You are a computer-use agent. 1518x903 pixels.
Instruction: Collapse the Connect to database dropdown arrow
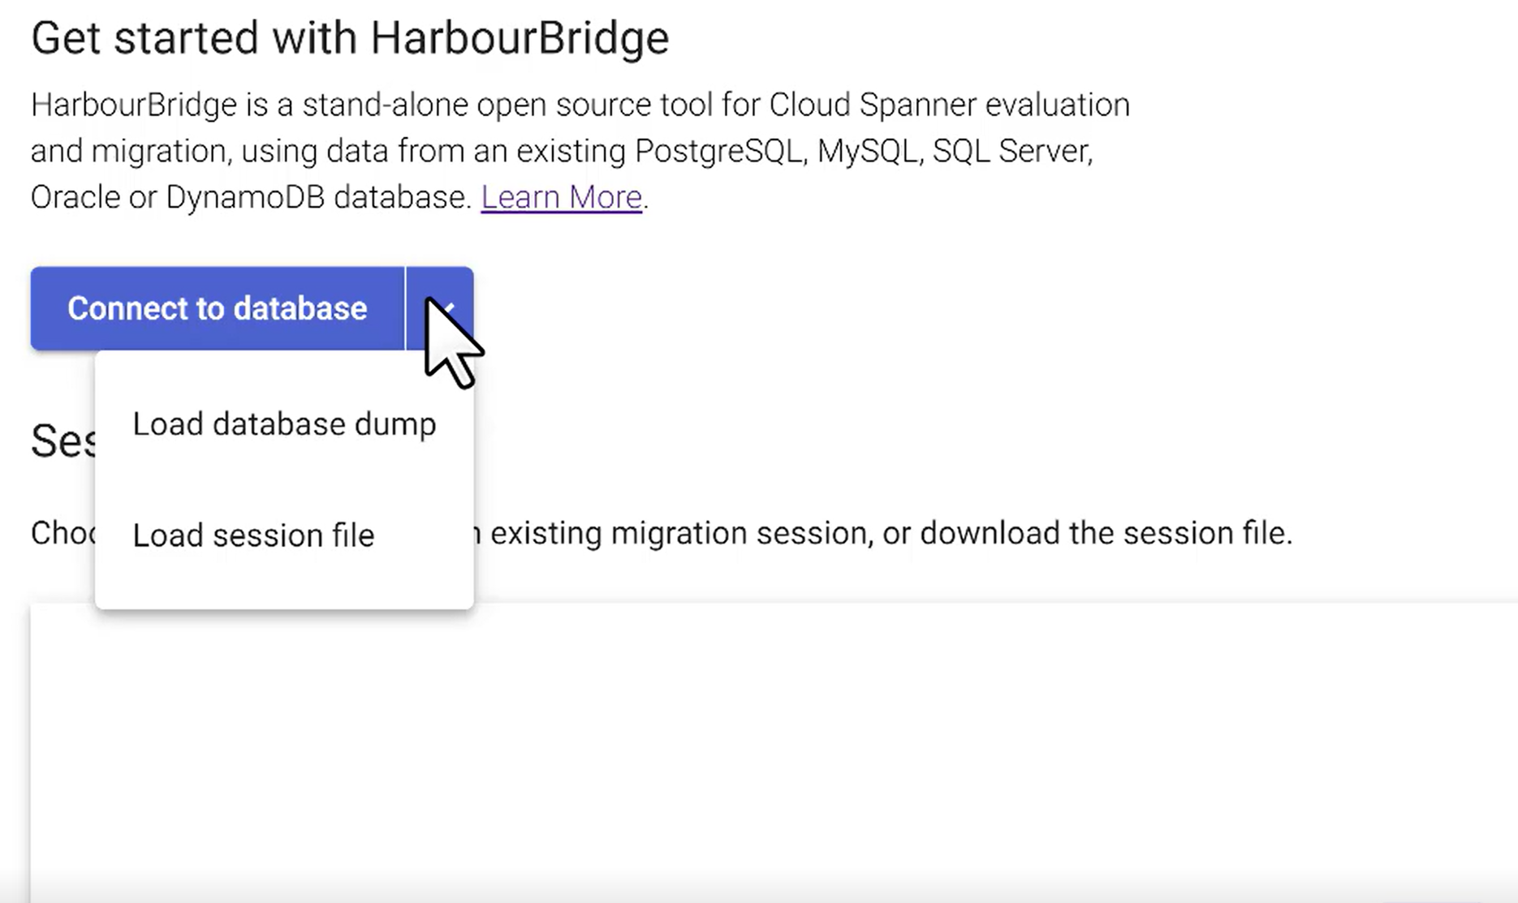(x=439, y=308)
